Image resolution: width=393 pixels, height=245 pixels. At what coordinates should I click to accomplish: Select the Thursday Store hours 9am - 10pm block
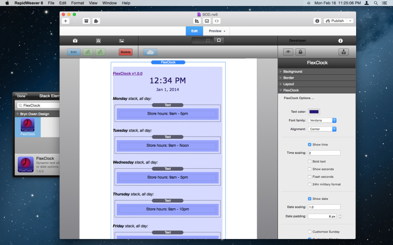168,209
